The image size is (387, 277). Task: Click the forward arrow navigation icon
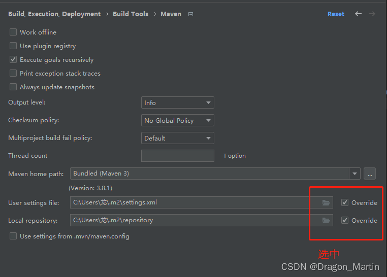click(372, 14)
